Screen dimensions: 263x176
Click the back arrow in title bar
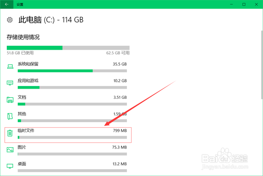coord(7,4)
